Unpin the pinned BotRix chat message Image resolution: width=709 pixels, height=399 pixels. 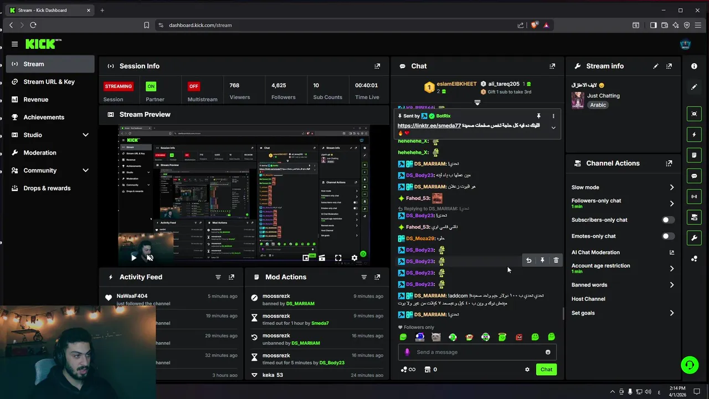point(538,116)
